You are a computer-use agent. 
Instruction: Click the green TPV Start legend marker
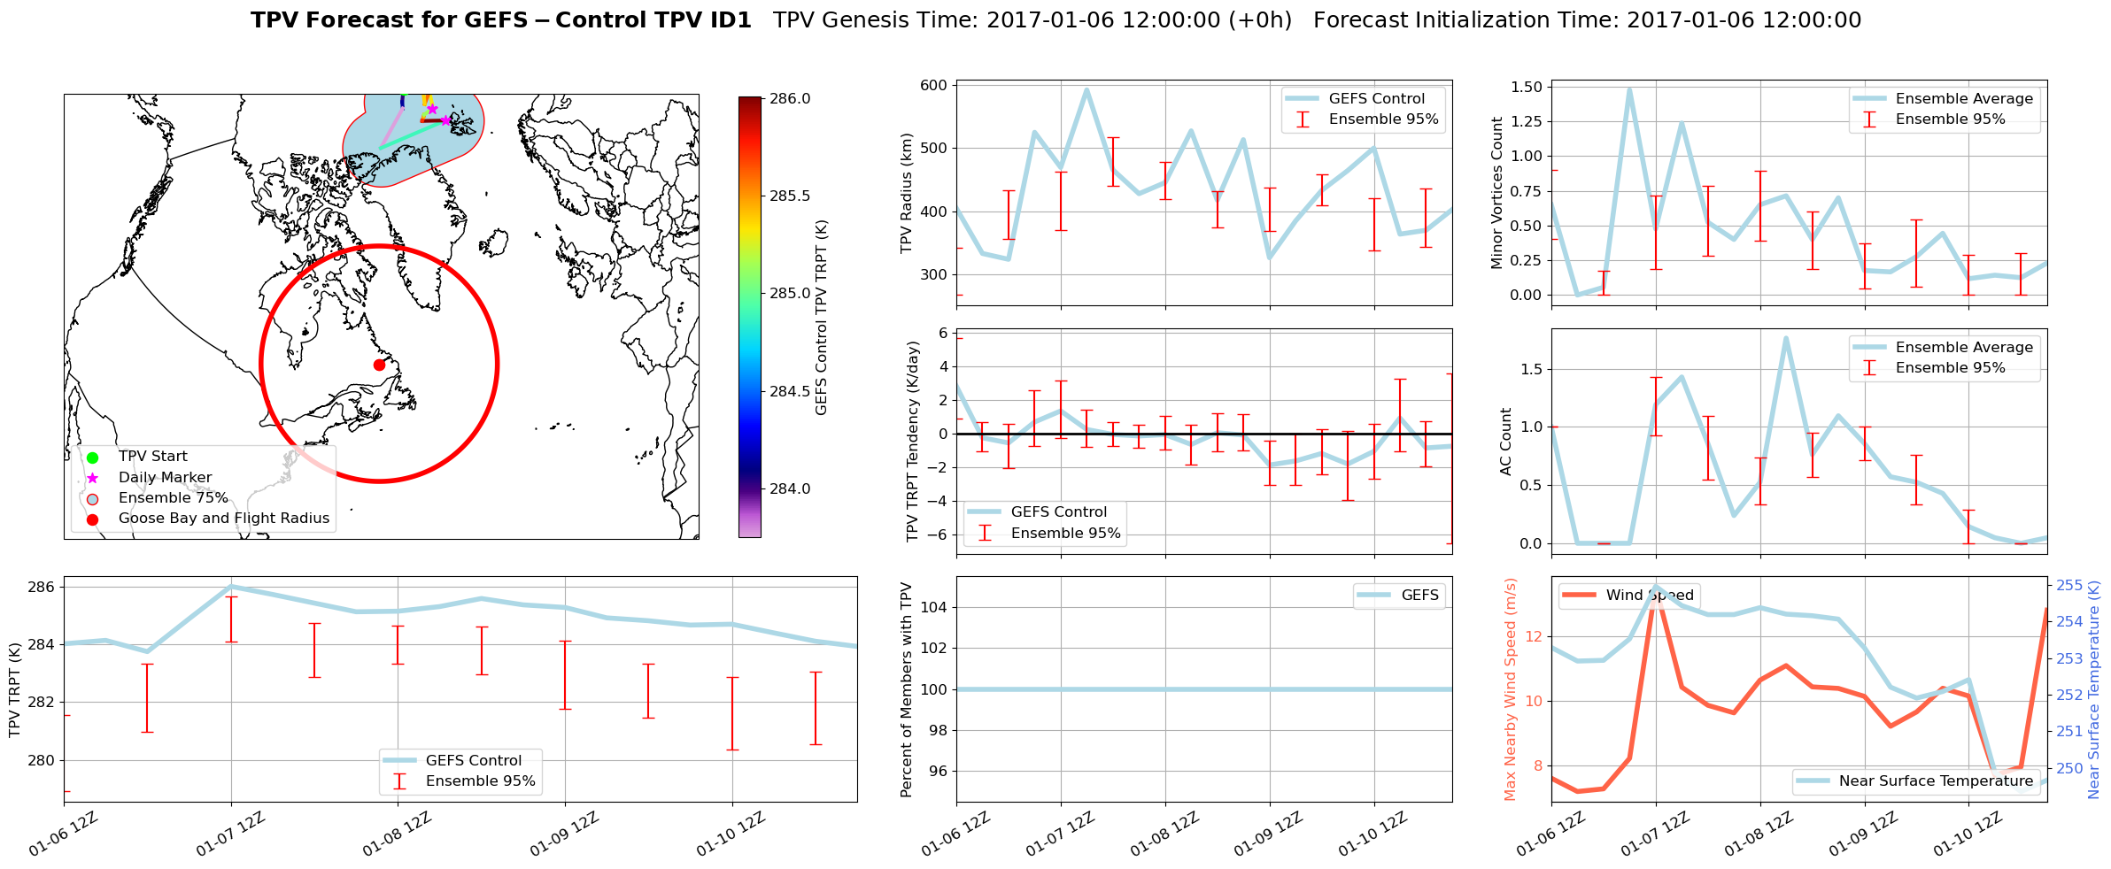pyautogui.click(x=92, y=458)
